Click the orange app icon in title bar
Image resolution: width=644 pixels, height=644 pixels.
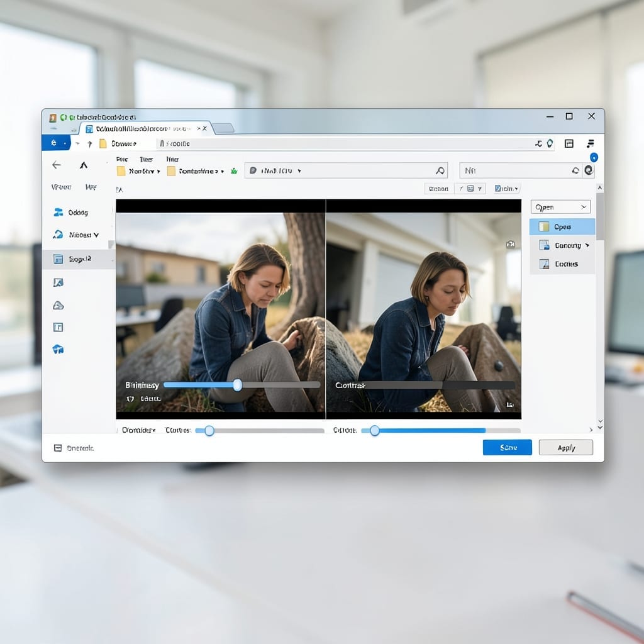coord(53,118)
